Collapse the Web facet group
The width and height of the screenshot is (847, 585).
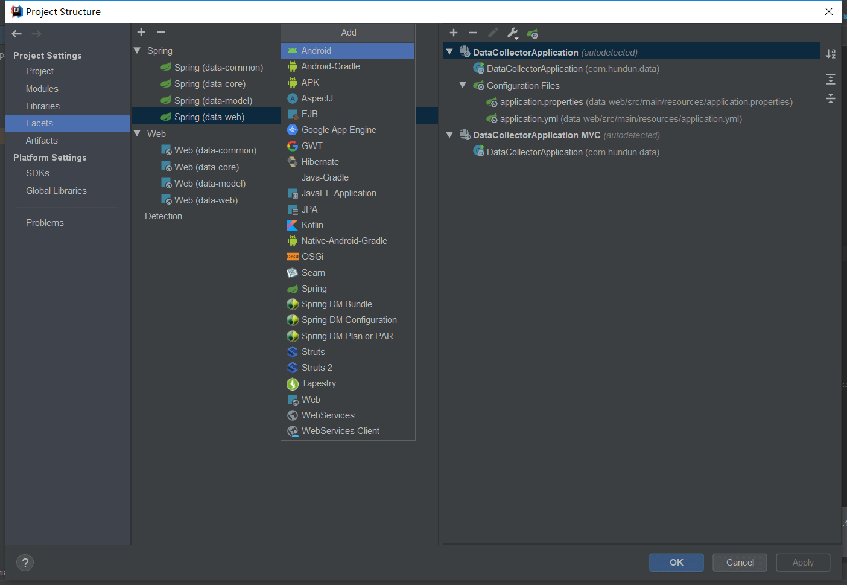point(138,133)
